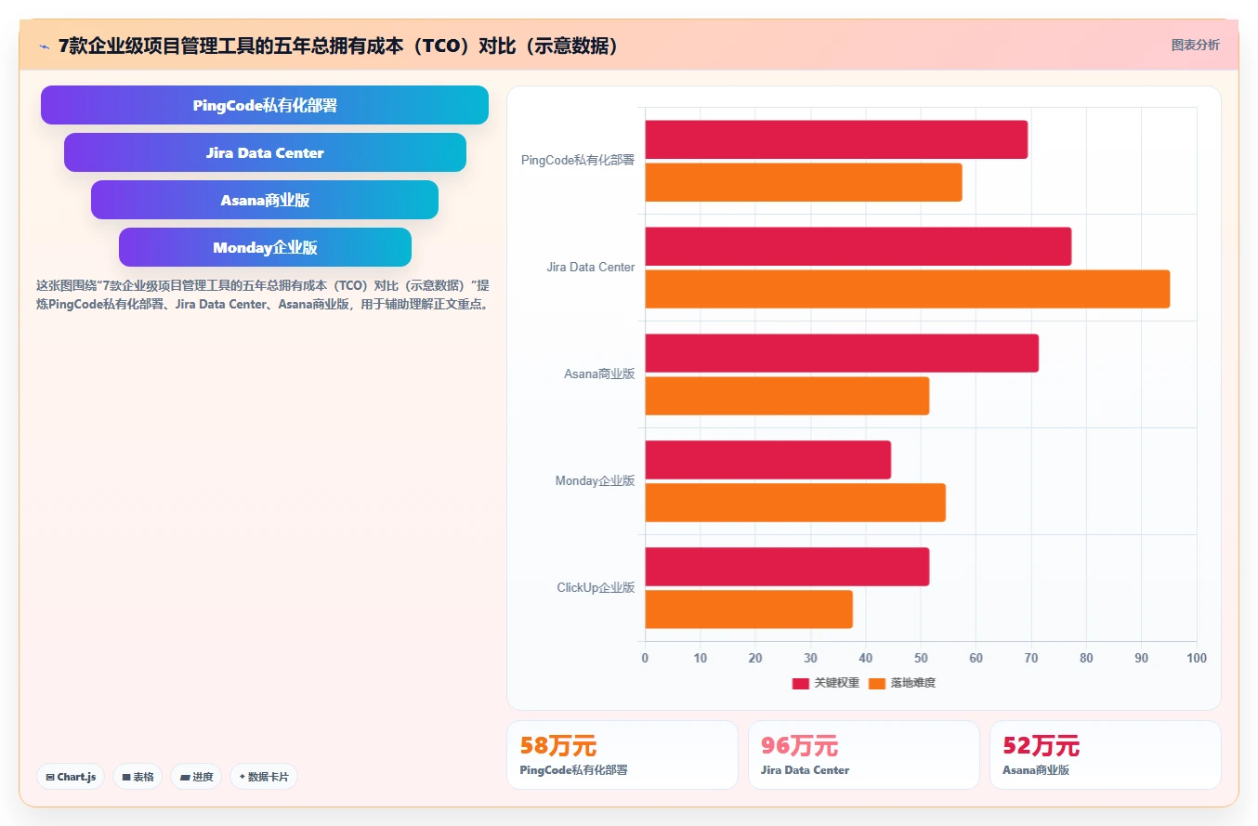Click the x-axis value 50
The image size is (1258, 826).
pyautogui.click(x=921, y=659)
